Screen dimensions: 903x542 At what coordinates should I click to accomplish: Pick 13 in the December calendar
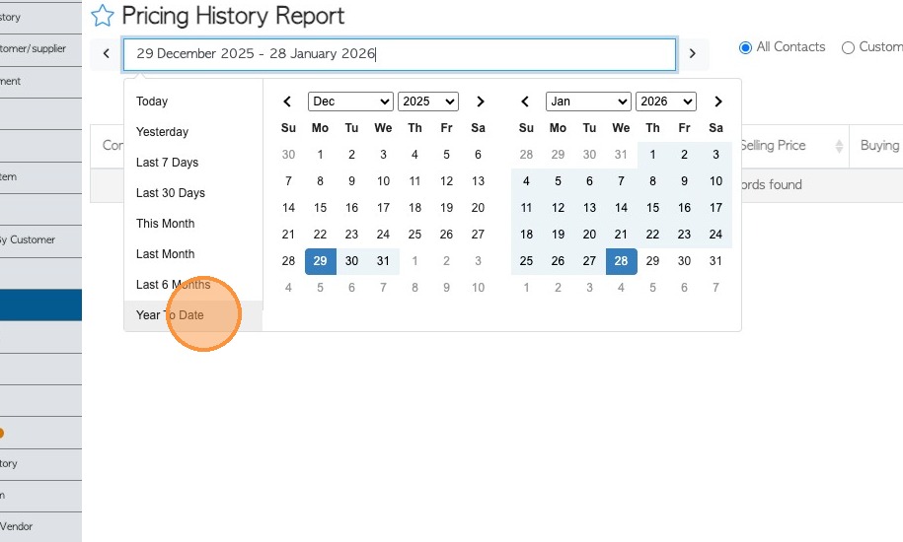[x=478, y=181]
